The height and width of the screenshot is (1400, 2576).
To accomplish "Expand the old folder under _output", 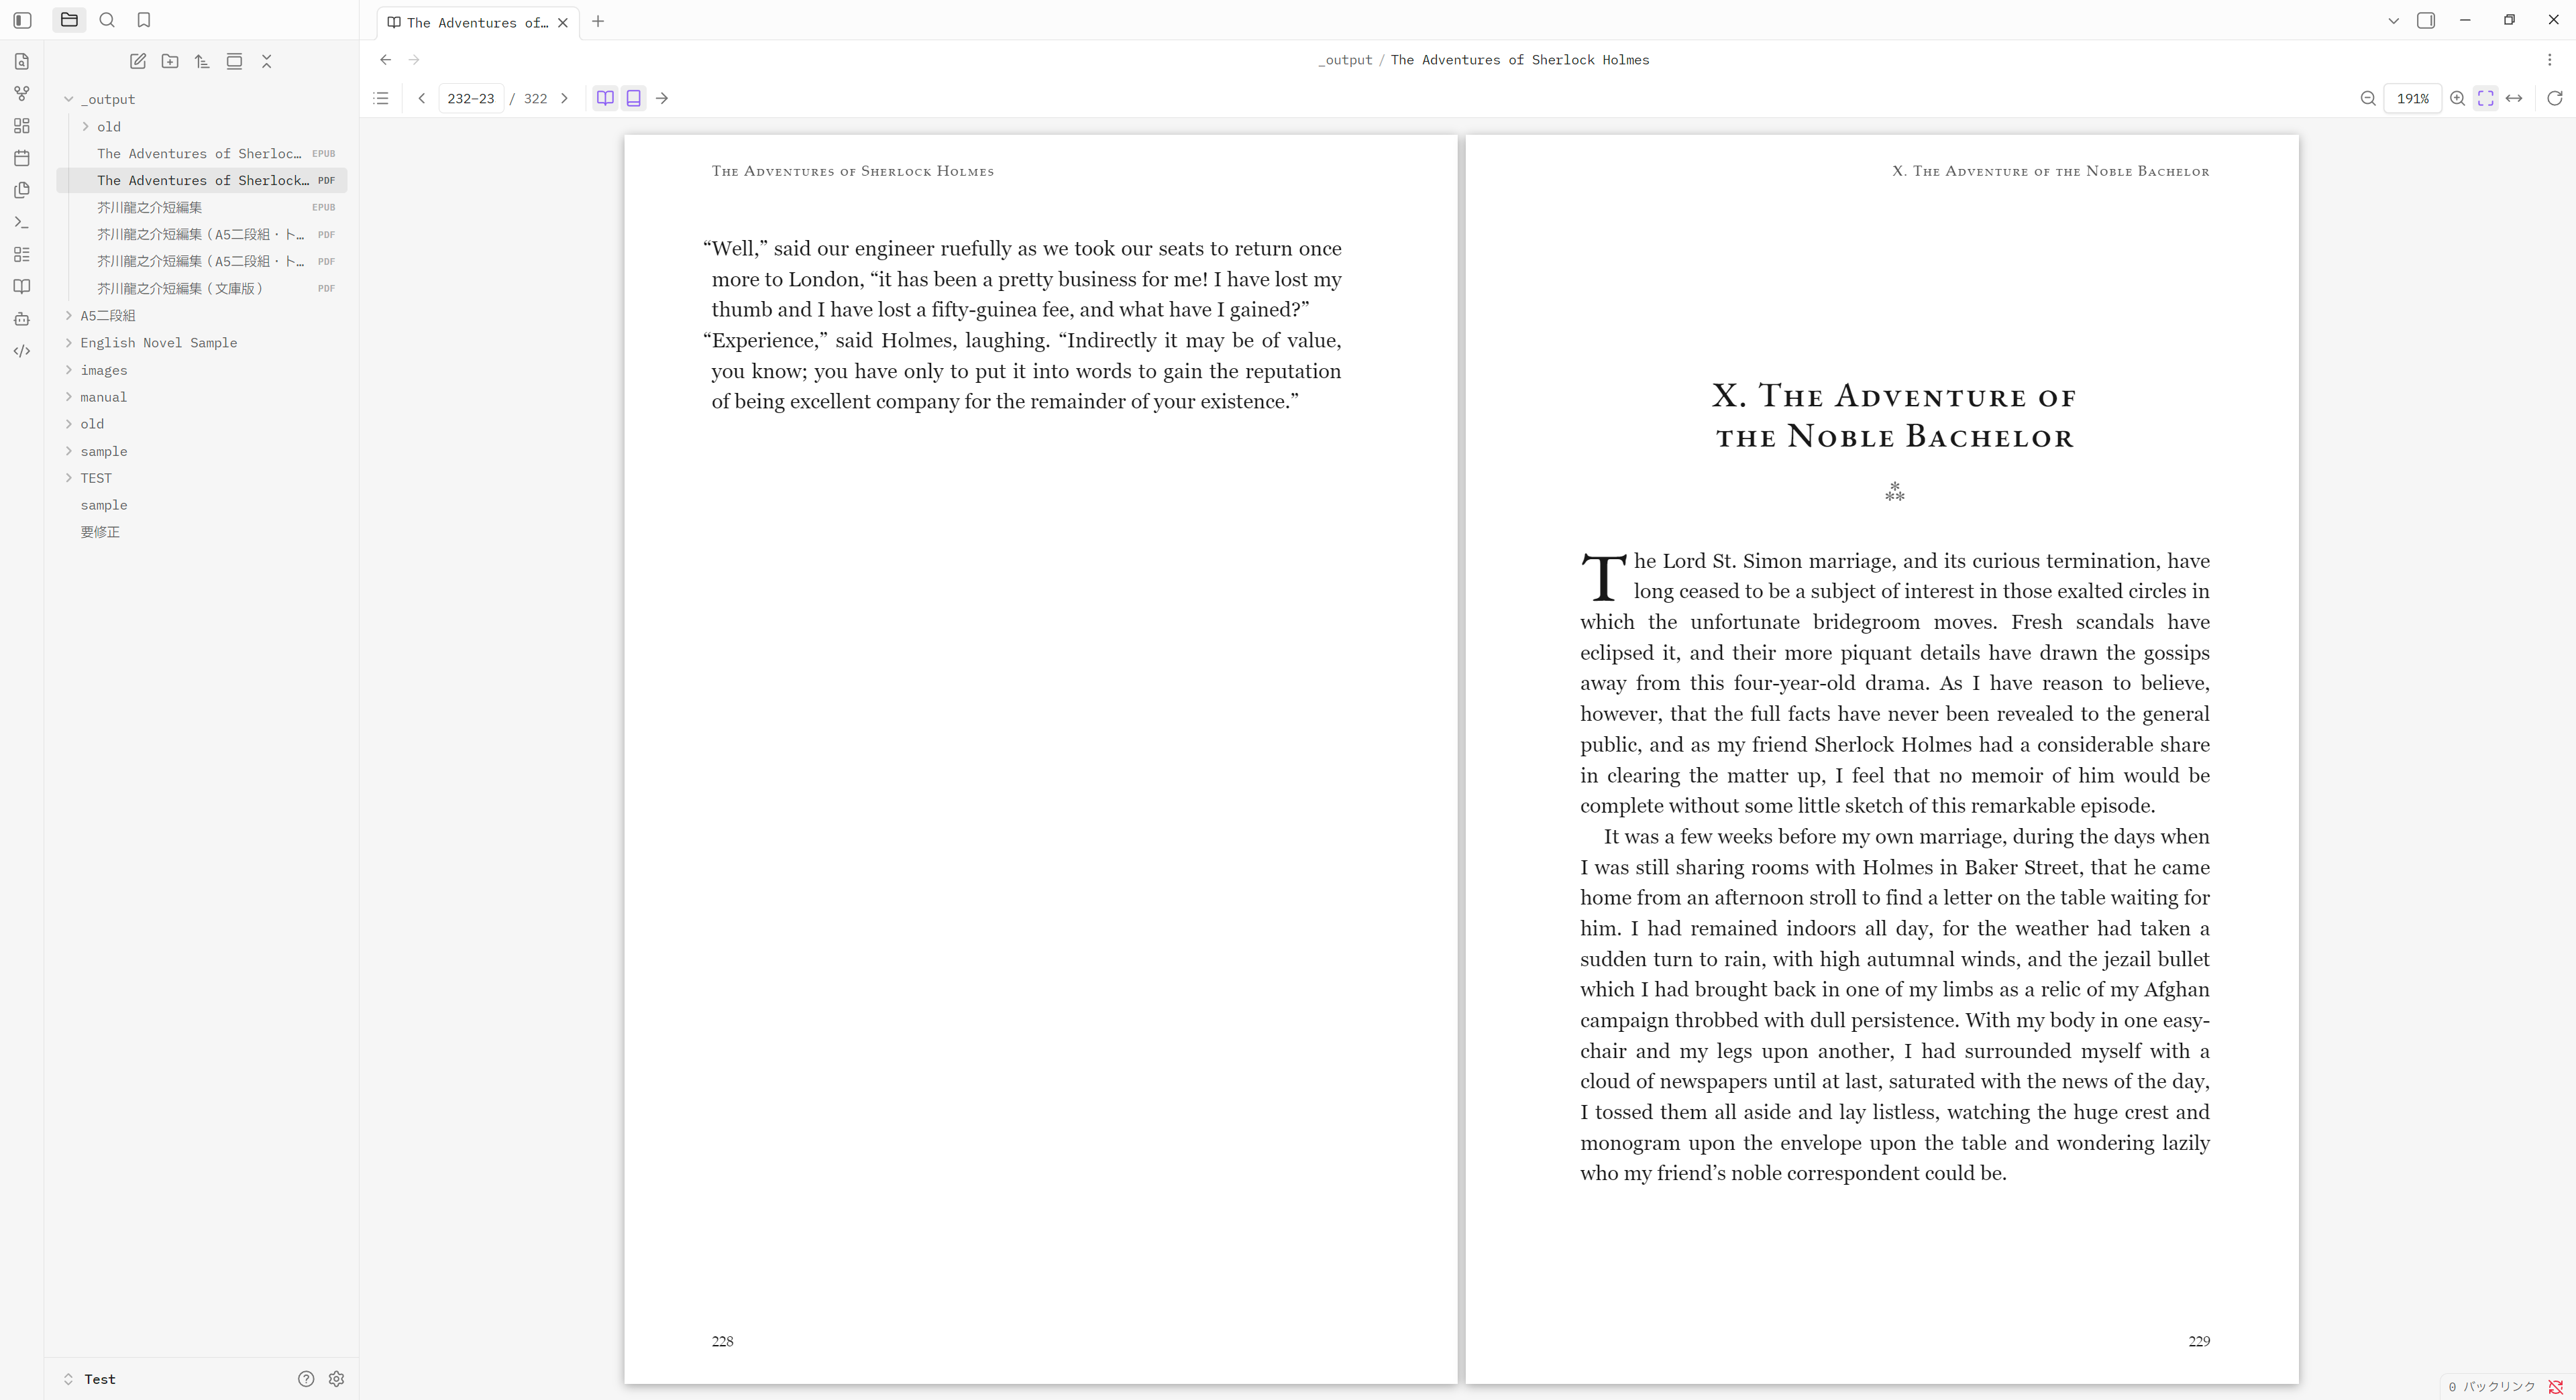I will click(x=86, y=126).
